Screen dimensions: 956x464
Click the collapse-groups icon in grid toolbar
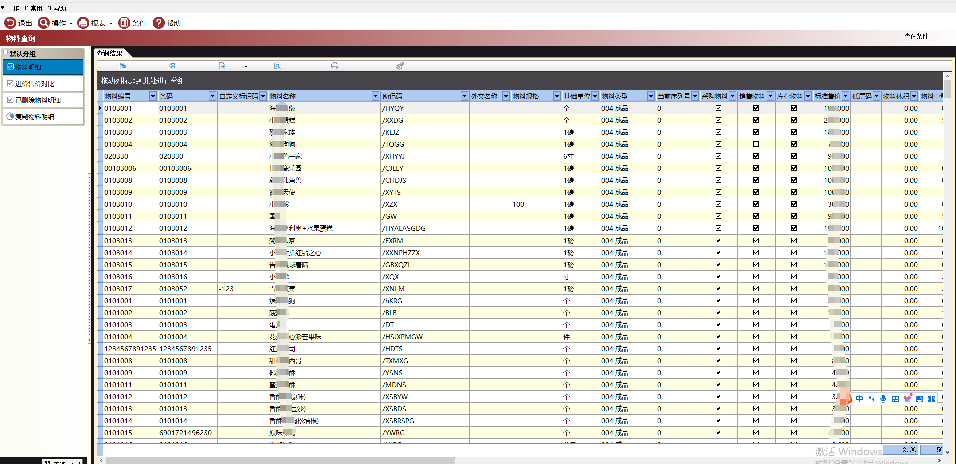tap(172, 66)
